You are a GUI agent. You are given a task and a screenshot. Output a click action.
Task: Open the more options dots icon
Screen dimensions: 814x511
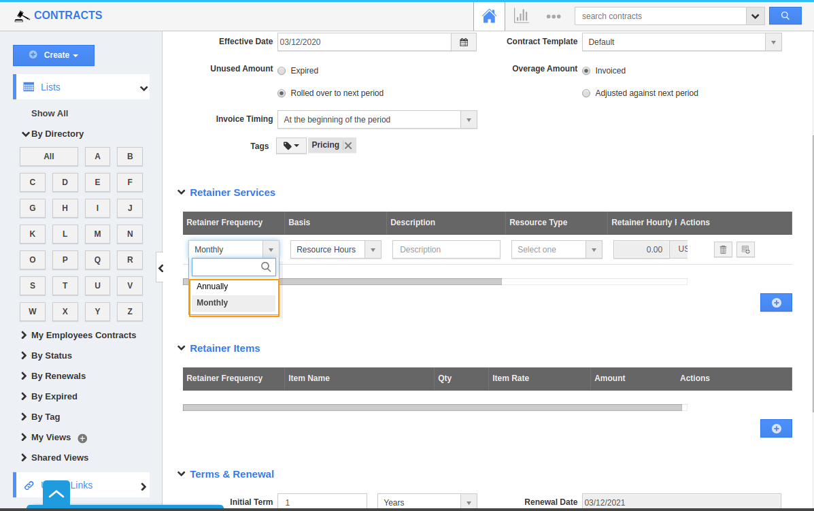click(x=554, y=16)
